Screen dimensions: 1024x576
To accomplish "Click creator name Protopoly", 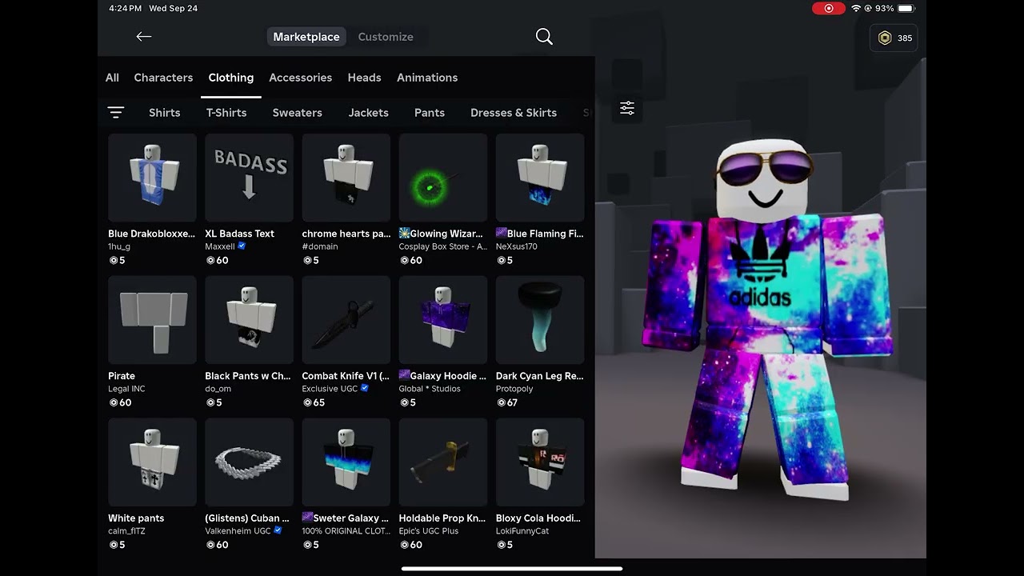I will pyautogui.click(x=514, y=389).
